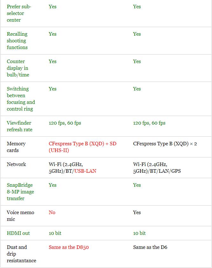
Task: Click the red "USB-LAN" text
Action: tap(85, 171)
